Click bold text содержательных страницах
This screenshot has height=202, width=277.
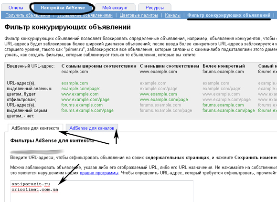pyautogui.click(x=177, y=158)
